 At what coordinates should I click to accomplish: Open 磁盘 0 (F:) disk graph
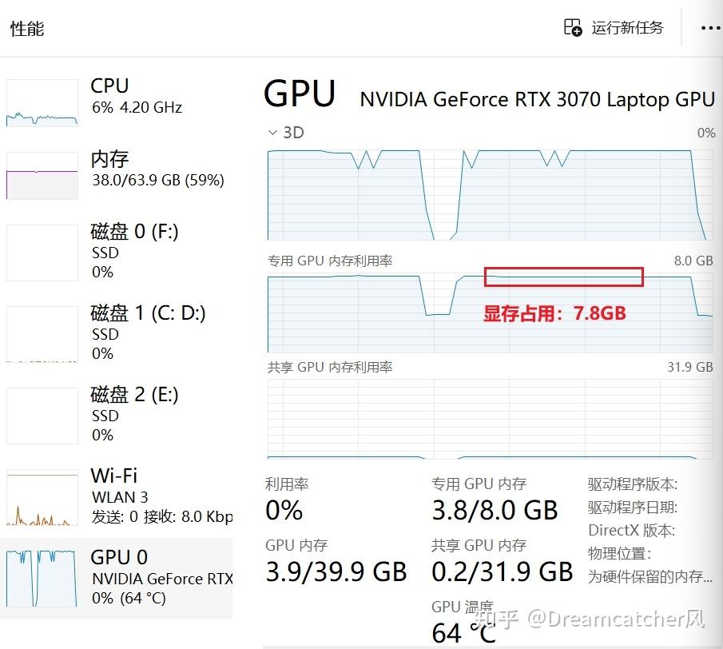pos(42,253)
